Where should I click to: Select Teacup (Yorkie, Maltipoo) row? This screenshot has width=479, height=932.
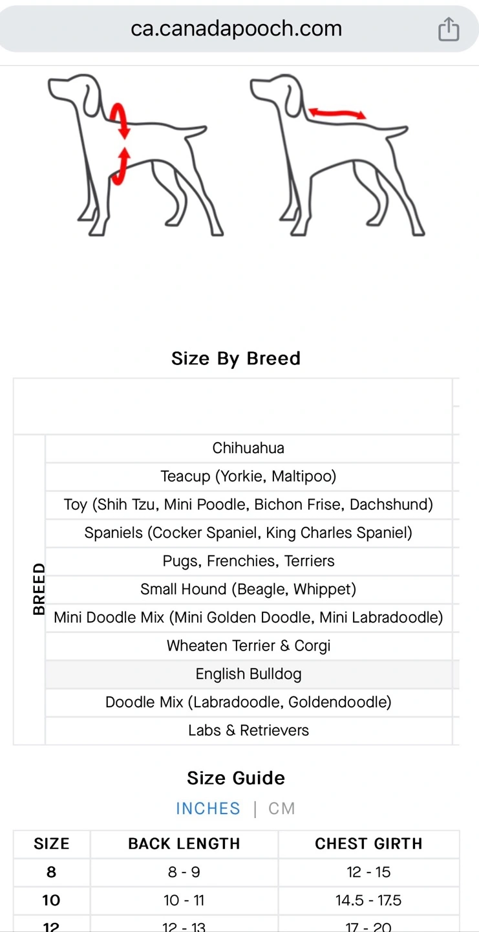tap(248, 476)
